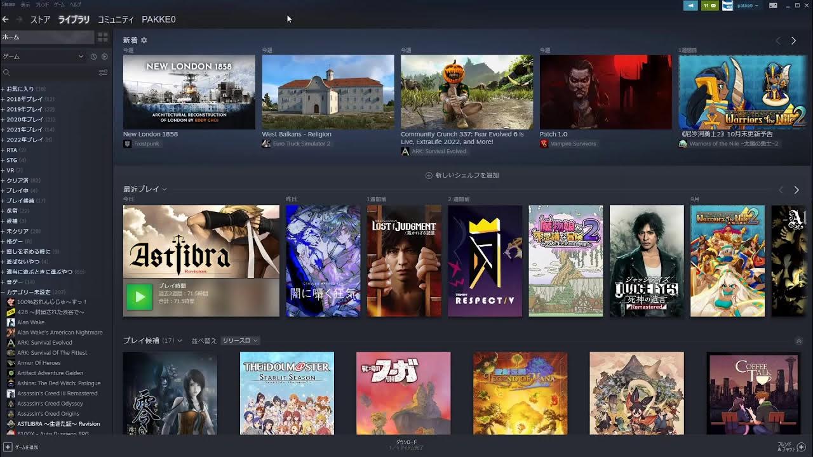
Task: Open The Idolmaster Starlit Season cover
Action: pos(287,394)
